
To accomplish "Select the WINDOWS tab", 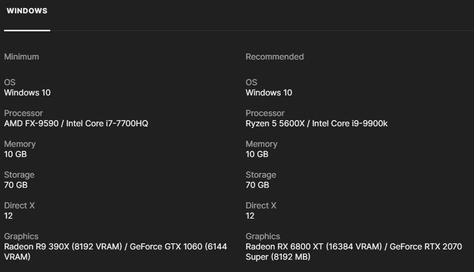I will [x=27, y=11].
